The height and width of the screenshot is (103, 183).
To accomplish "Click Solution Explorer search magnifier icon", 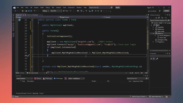I will click(168, 20).
